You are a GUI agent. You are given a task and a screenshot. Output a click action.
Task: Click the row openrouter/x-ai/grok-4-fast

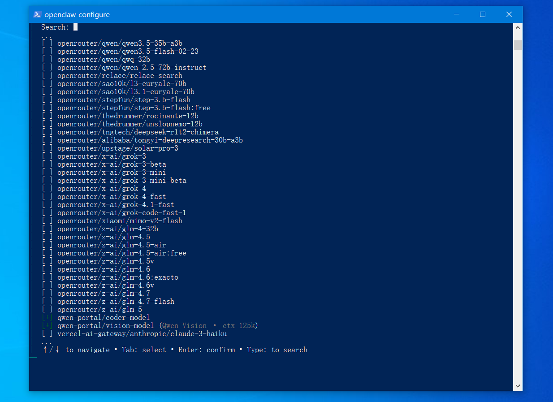(104, 197)
